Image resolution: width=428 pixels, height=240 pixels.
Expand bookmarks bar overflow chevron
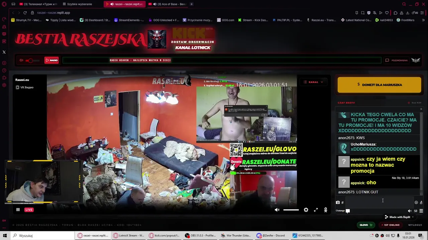[423, 20]
